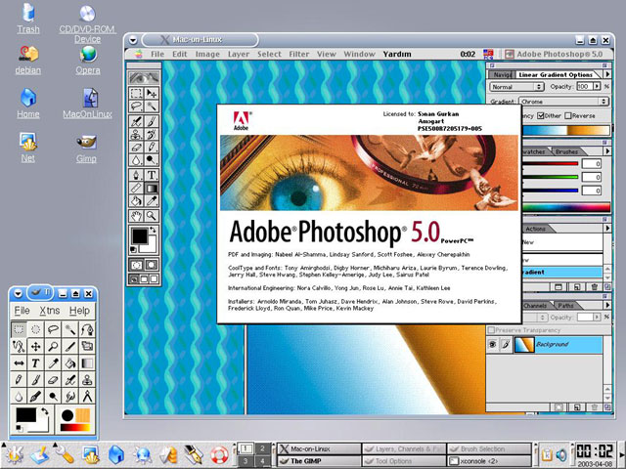Expand the Opacity slider arrow in gradient options
The height and width of the screenshot is (469, 626).
pos(597,86)
